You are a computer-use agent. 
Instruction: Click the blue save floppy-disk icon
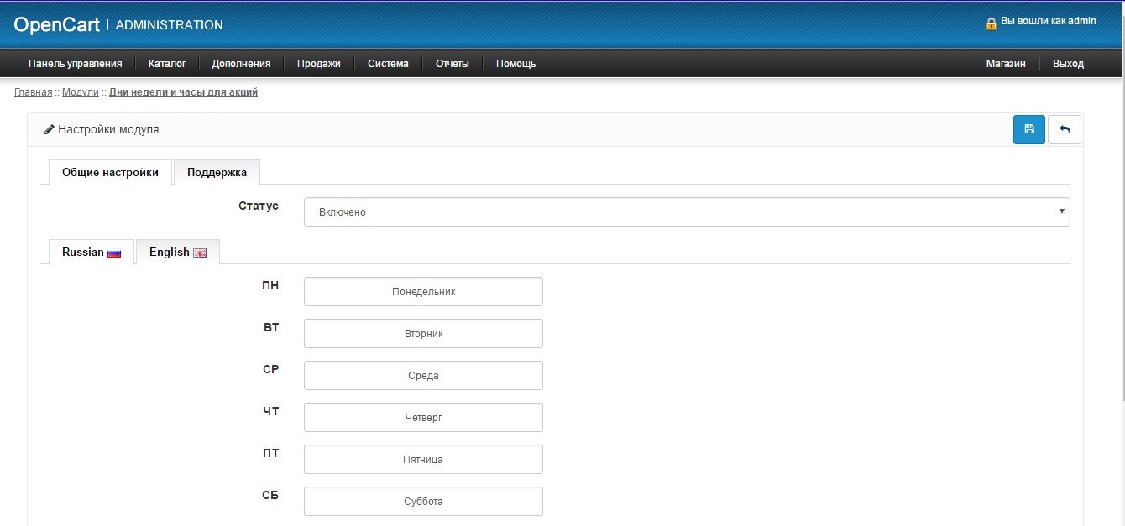pos(1028,130)
